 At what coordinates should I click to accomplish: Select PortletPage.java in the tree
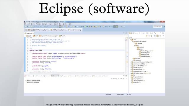[146, 56]
